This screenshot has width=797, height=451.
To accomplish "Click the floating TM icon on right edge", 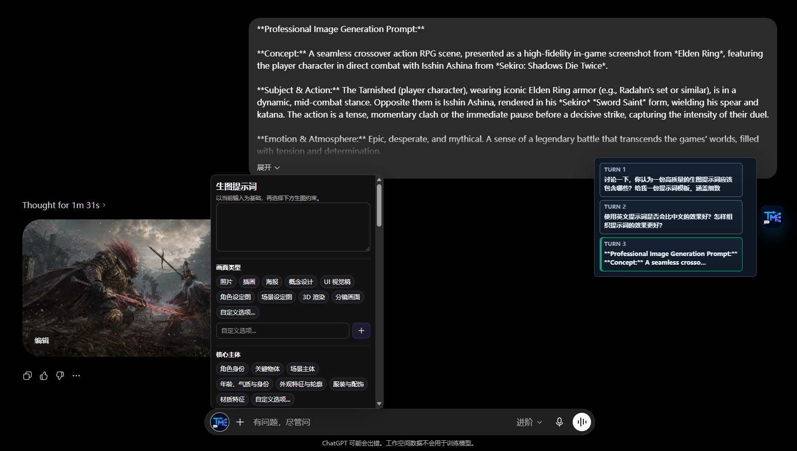I will click(773, 217).
